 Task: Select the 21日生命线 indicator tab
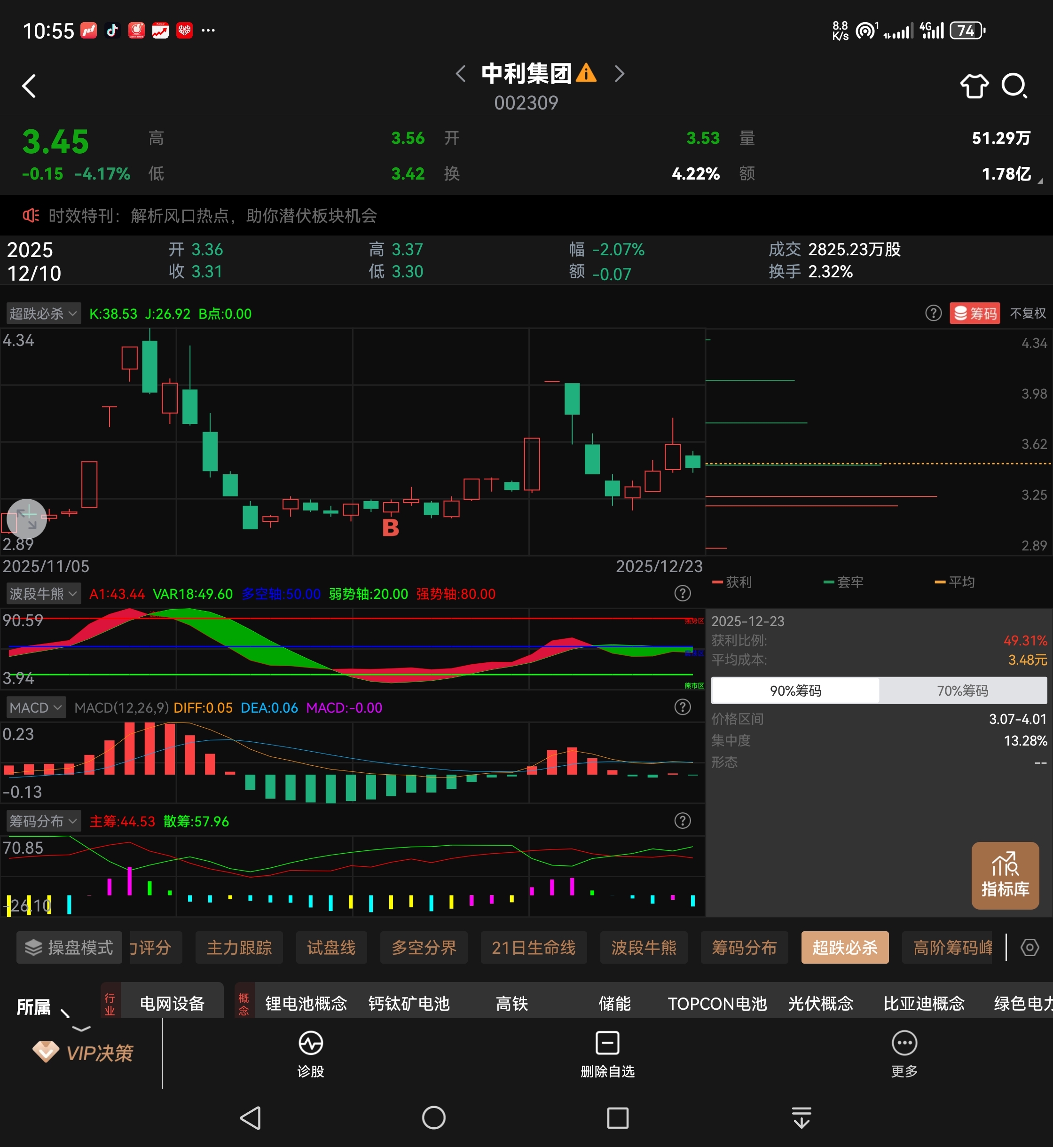(x=534, y=948)
